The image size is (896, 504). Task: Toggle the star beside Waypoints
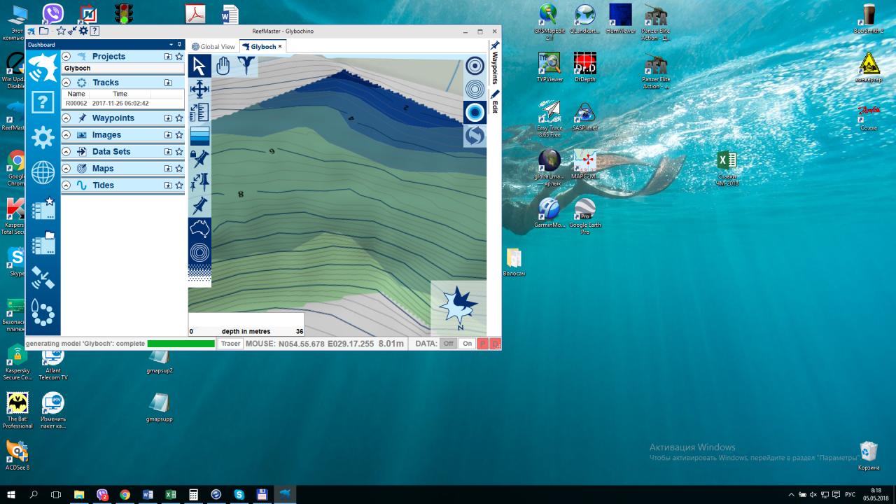pyautogui.click(x=179, y=118)
